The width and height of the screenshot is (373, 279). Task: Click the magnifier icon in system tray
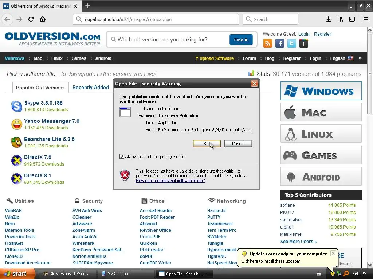click(x=346, y=274)
